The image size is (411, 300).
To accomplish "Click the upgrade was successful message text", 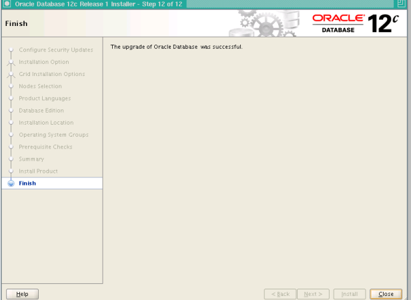I will [x=176, y=47].
